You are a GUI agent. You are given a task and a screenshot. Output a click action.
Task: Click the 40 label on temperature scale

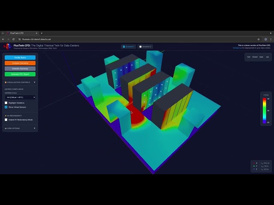coord(268,99)
